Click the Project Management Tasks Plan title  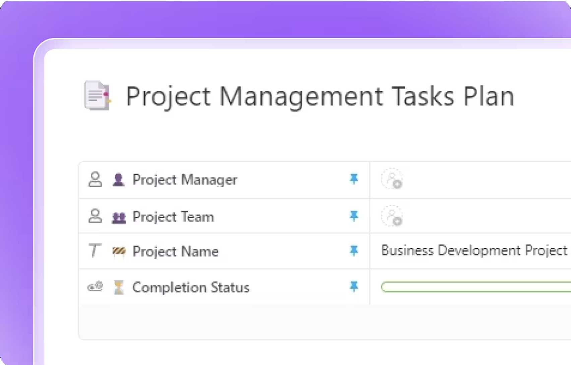point(320,96)
